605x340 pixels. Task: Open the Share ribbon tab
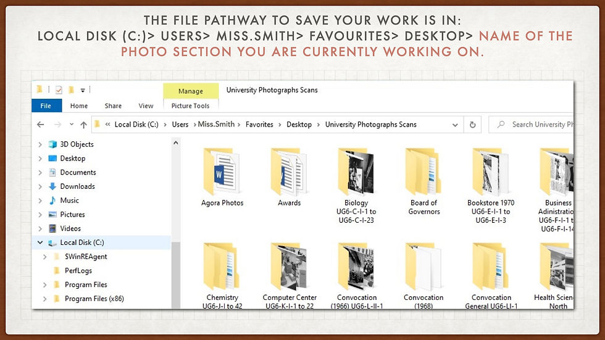(113, 106)
